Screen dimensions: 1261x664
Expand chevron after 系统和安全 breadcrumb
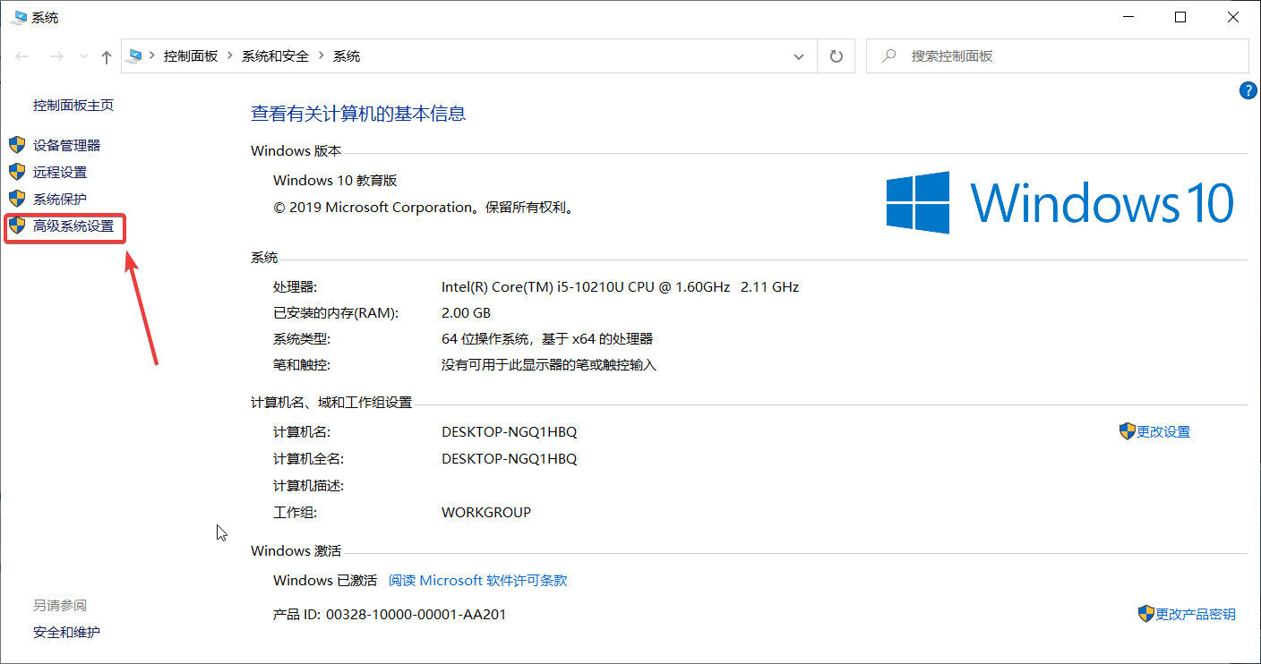point(321,55)
